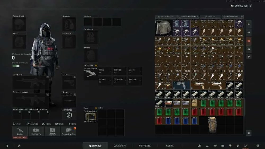
Task: Select the large armored helmet in stash
Action: click(164, 28)
